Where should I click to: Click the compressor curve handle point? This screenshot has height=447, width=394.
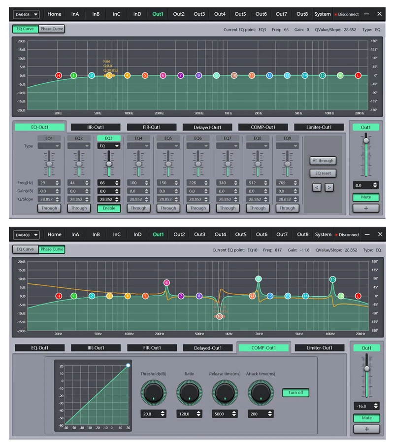(128, 365)
